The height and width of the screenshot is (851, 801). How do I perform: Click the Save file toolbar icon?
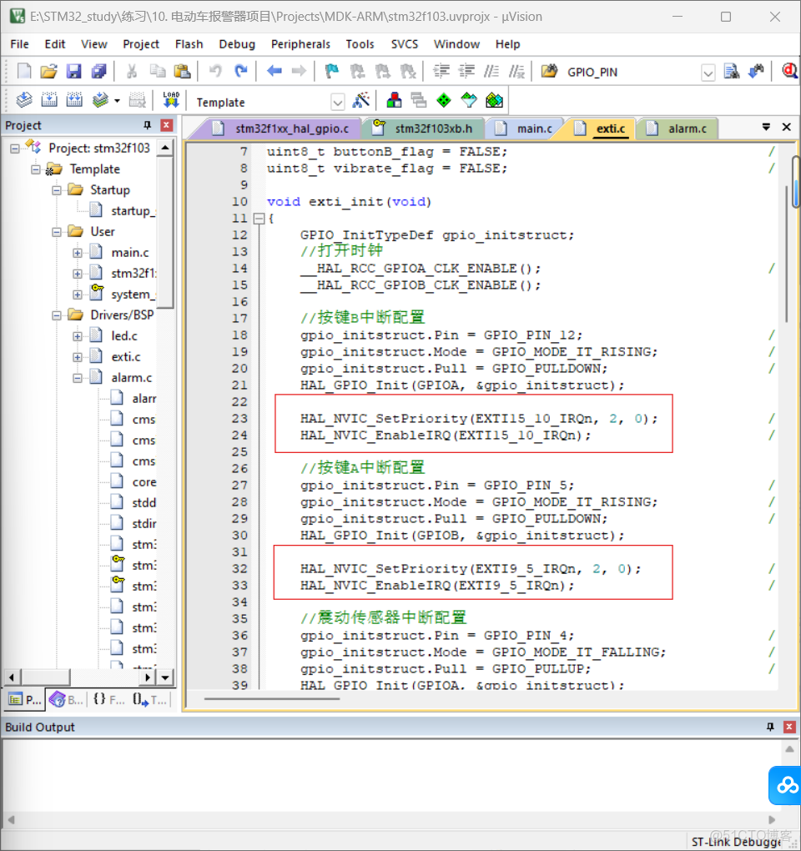[x=74, y=72]
